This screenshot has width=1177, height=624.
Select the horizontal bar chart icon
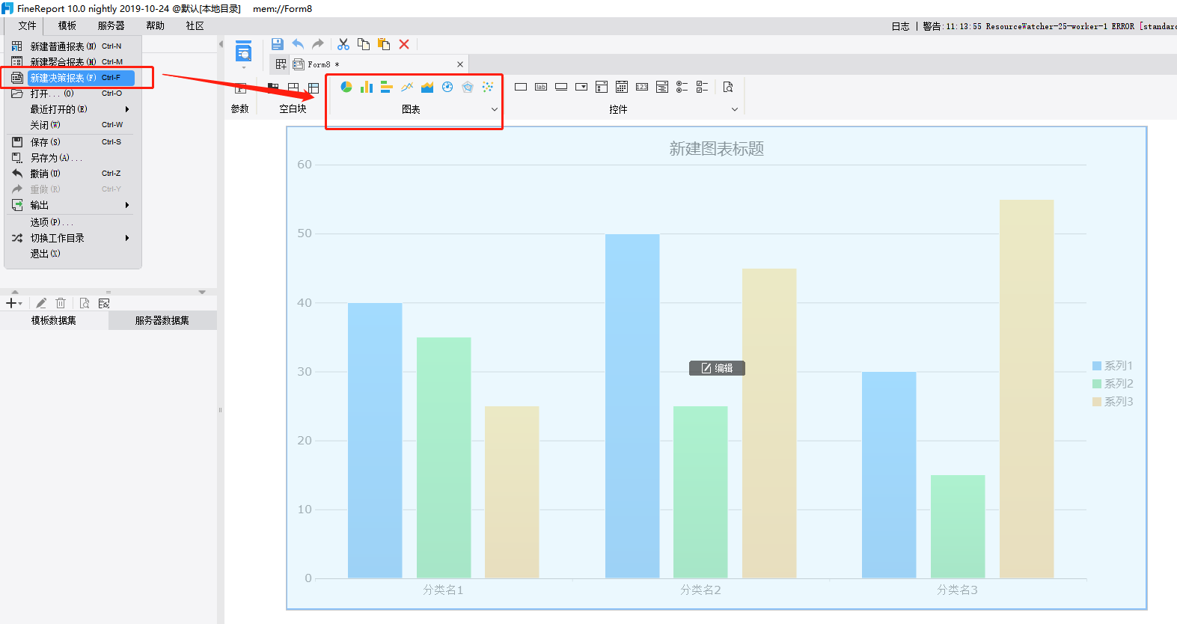pos(387,87)
